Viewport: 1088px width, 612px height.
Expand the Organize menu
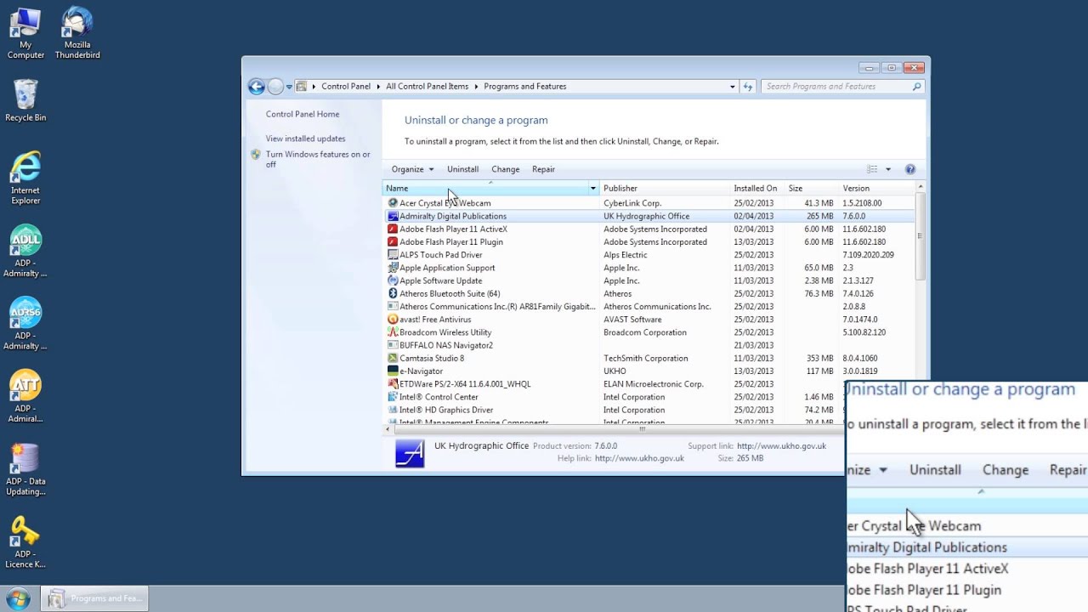click(x=412, y=169)
